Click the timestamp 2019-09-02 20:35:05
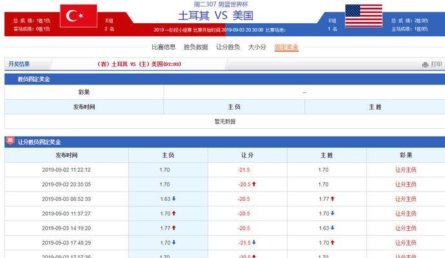 66,184
